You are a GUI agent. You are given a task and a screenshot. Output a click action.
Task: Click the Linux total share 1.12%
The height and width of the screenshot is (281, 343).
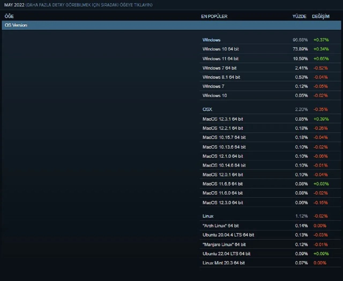pyautogui.click(x=301, y=216)
